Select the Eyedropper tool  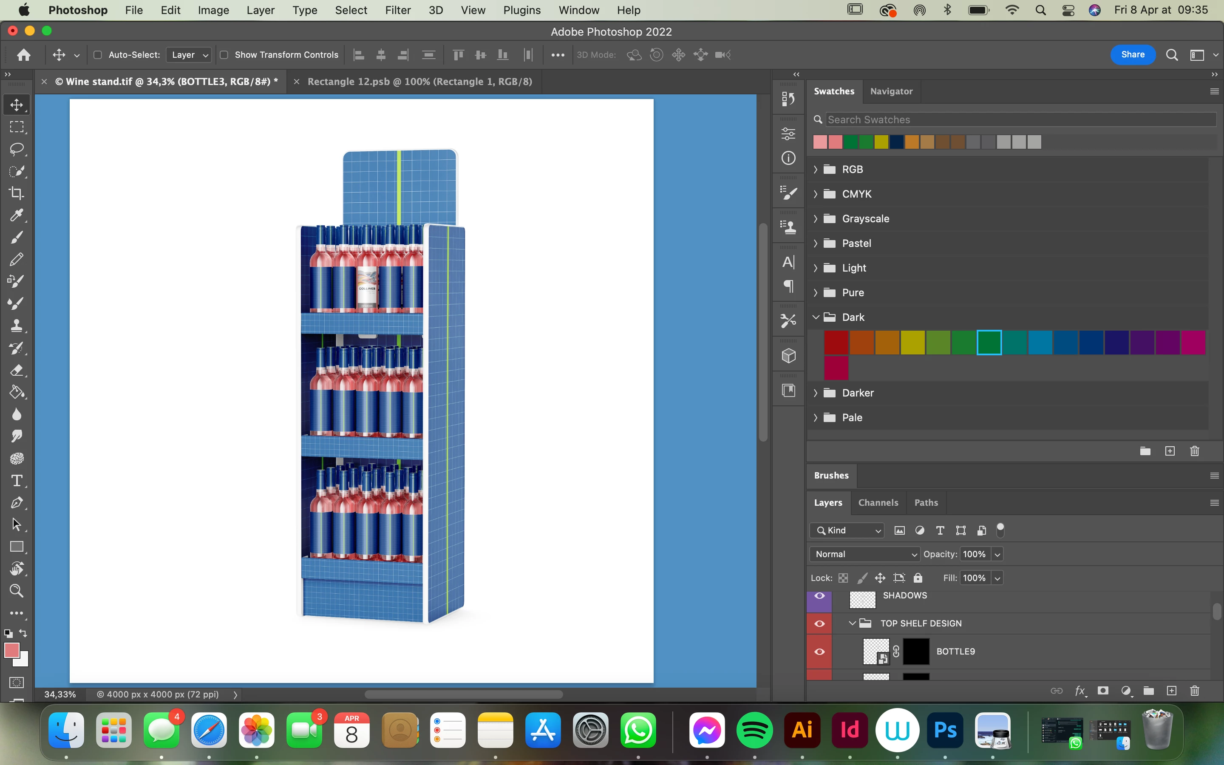(x=17, y=215)
